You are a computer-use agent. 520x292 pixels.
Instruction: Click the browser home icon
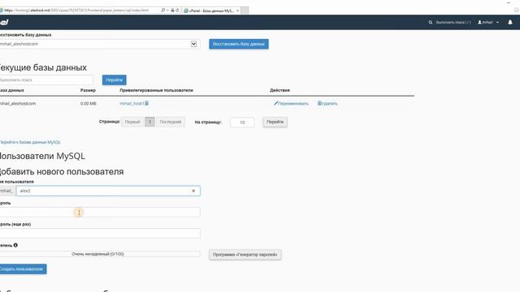pos(517,11)
